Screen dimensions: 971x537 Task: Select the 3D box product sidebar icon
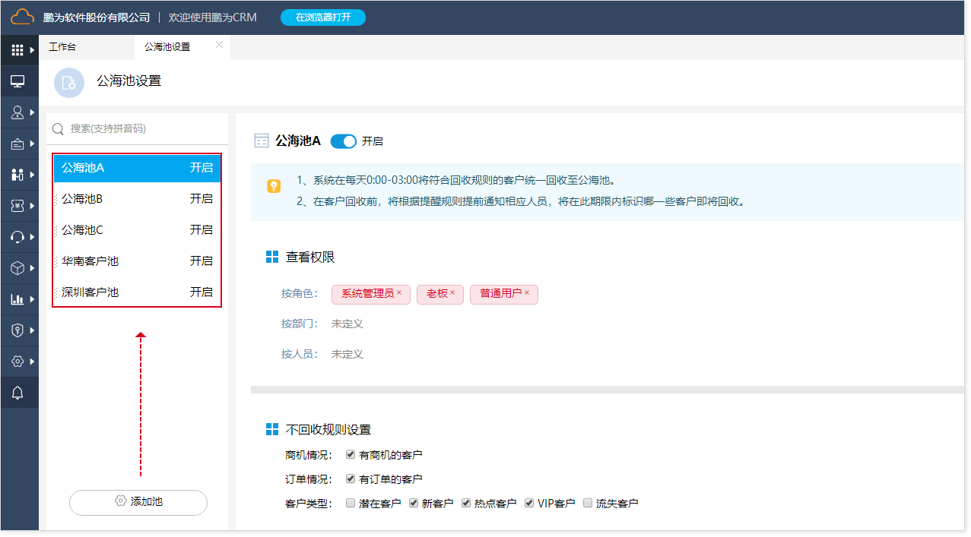pyautogui.click(x=17, y=268)
